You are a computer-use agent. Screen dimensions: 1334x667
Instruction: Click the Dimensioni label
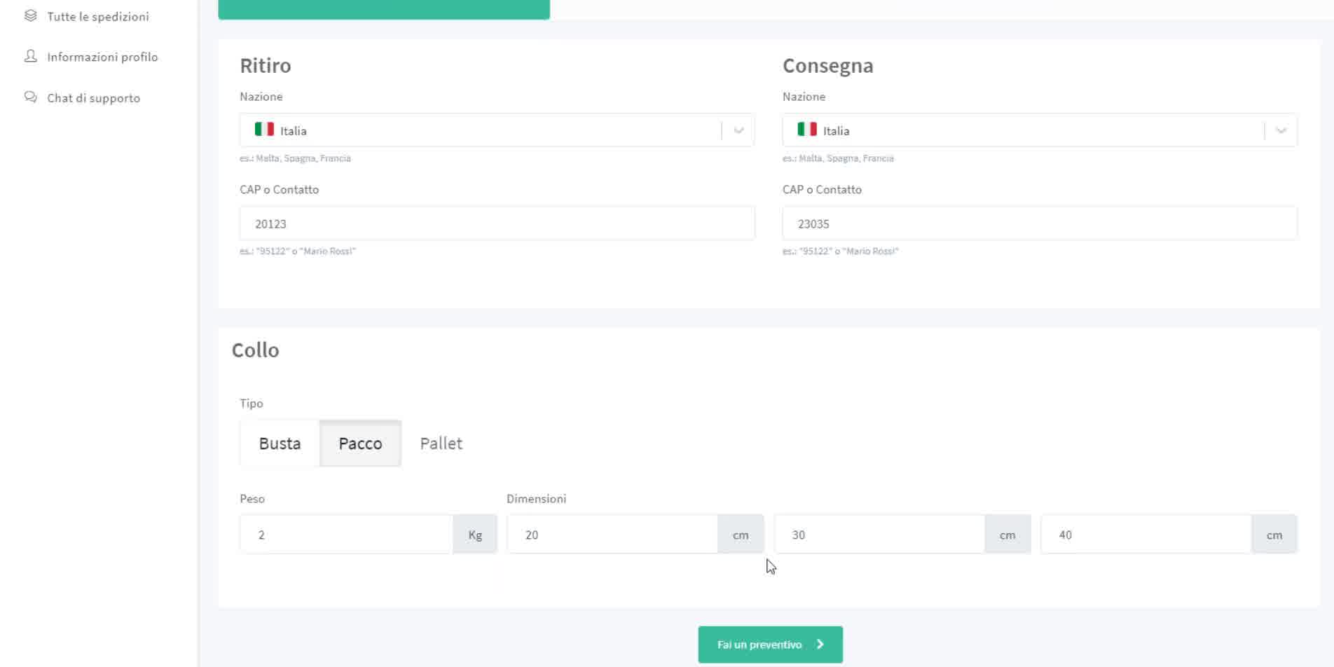(x=537, y=499)
